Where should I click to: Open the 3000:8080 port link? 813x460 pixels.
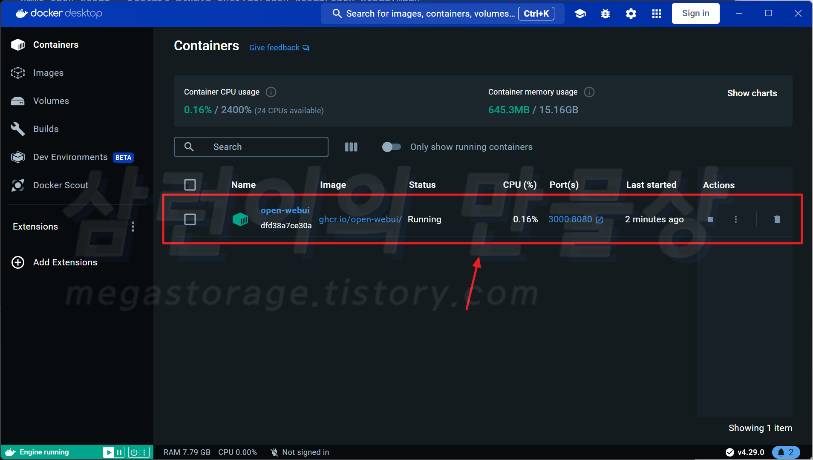tap(570, 219)
